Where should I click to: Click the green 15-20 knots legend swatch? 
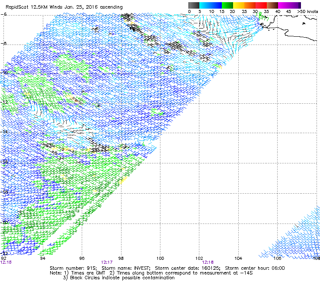coord(227,5)
